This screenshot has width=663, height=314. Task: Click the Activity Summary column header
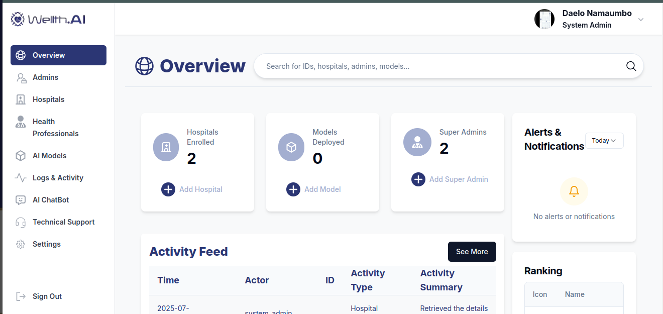441,280
